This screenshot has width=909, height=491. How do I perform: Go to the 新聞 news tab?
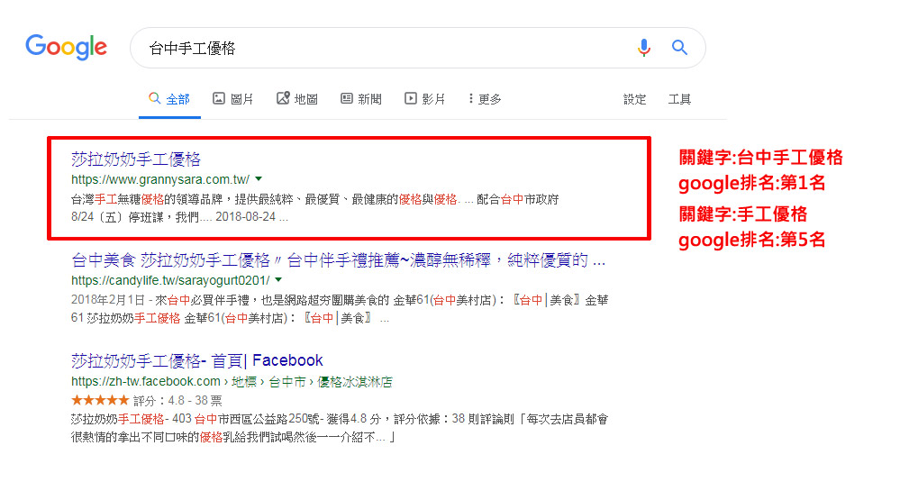[x=360, y=99]
